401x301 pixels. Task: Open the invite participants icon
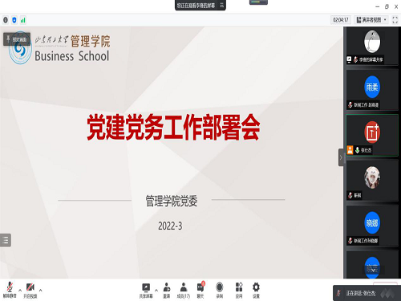click(167, 291)
